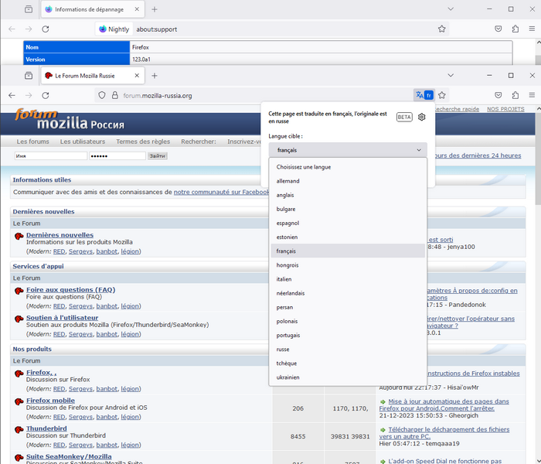Open translation settings gear in the panel
Image resolution: width=541 pixels, height=464 pixels.
click(x=422, y=117)
